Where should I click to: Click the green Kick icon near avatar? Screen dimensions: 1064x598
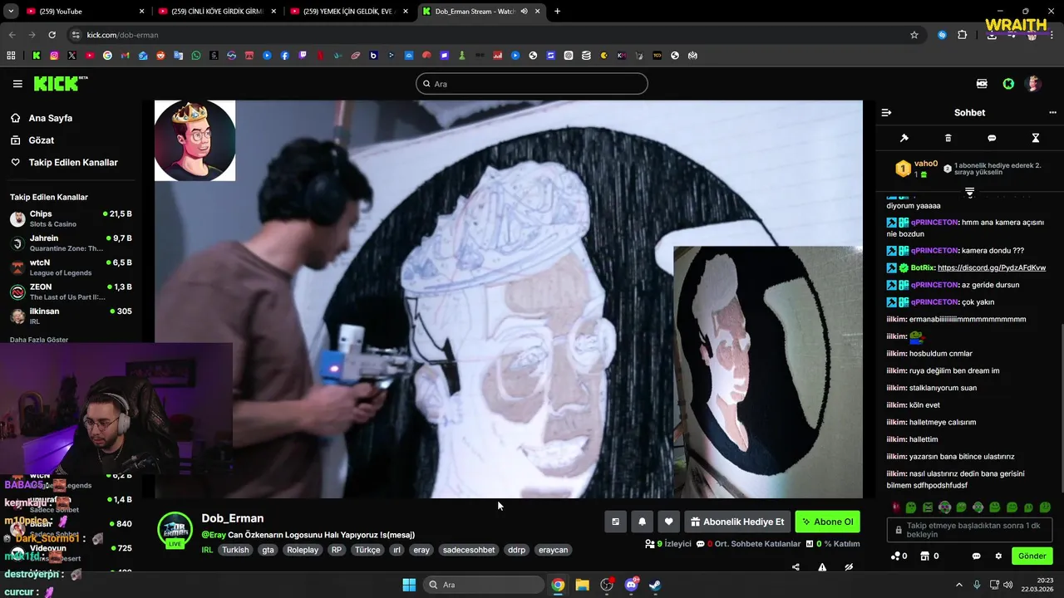1008,84
